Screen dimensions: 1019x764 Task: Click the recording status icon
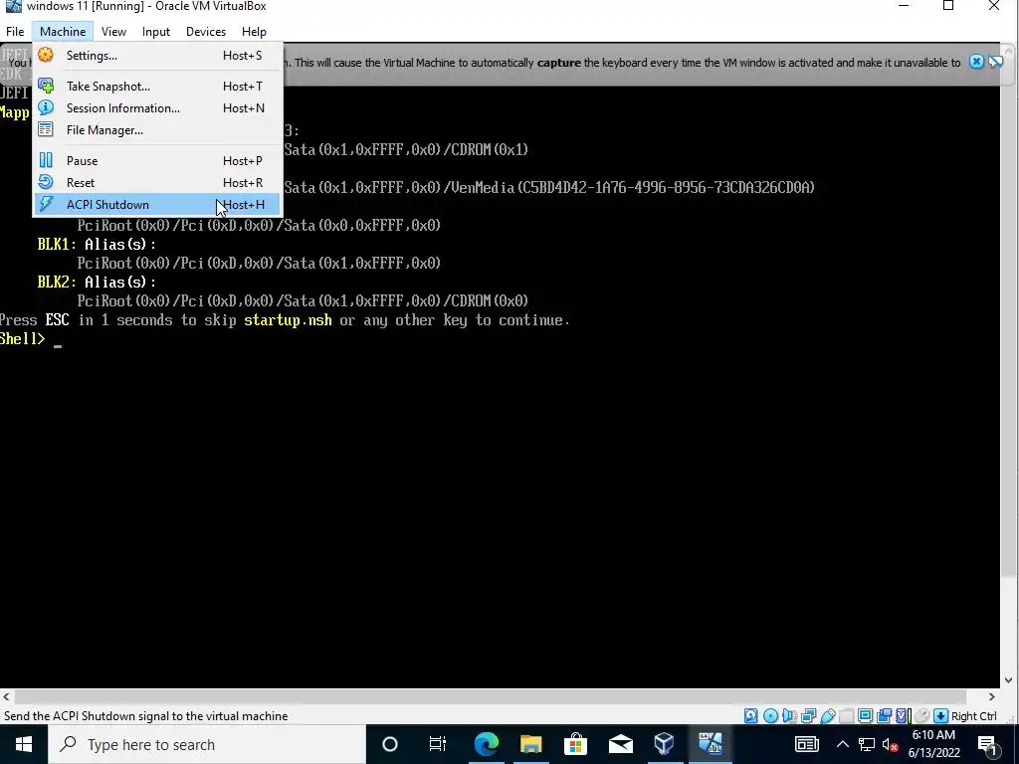pyautogui.click(x=884, y=716)
